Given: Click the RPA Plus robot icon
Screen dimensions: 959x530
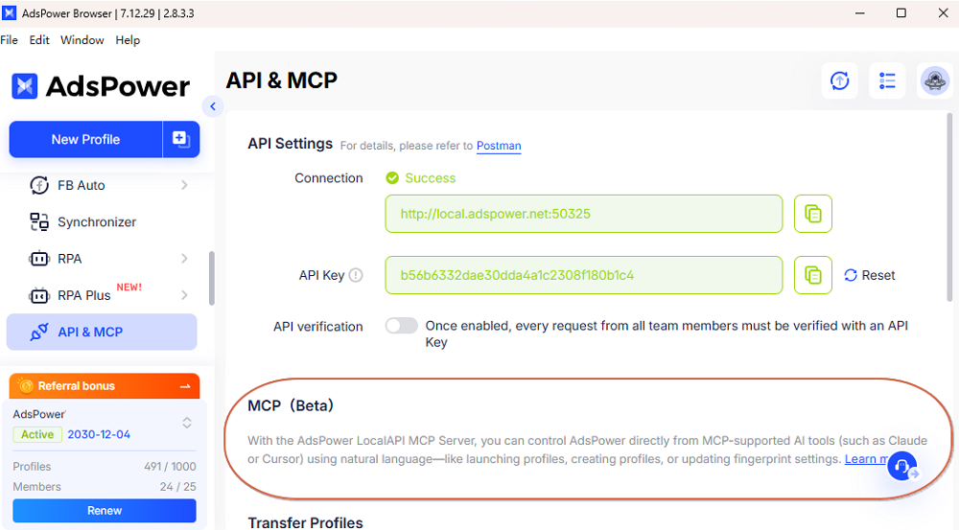Looking at the screenshot, I should click(x=39, y=296).
